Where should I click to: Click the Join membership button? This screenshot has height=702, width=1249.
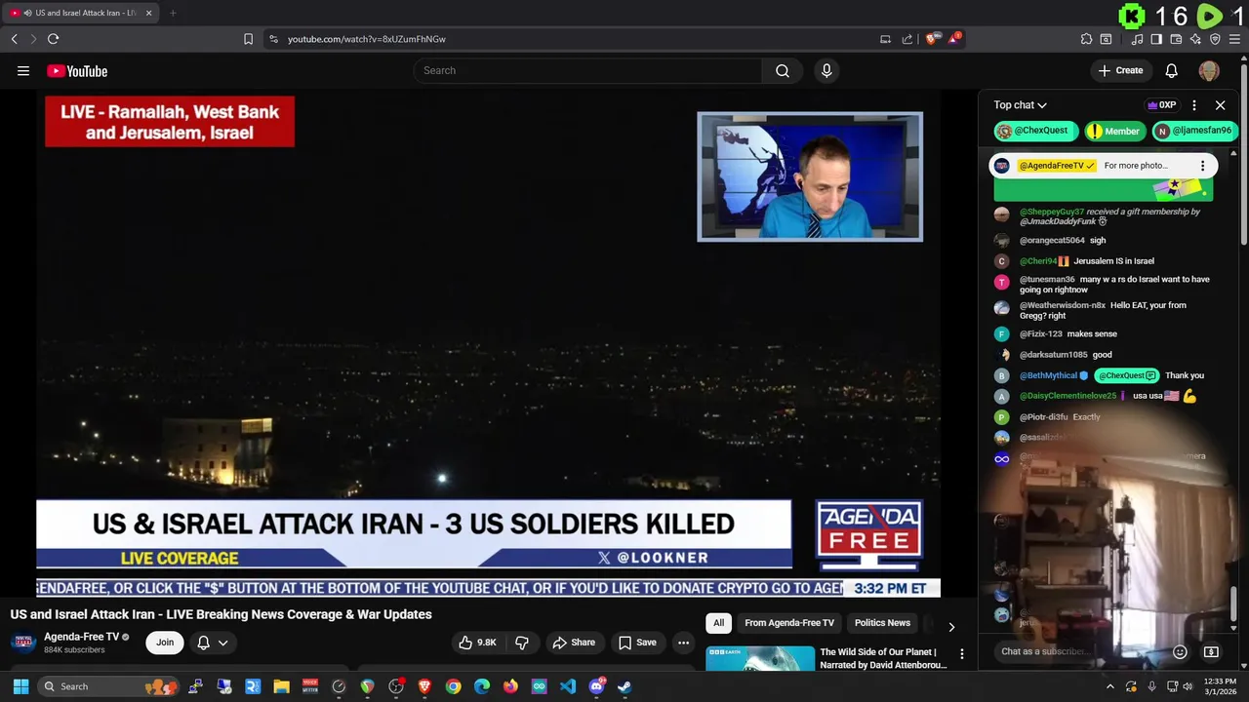coord(165,643)
